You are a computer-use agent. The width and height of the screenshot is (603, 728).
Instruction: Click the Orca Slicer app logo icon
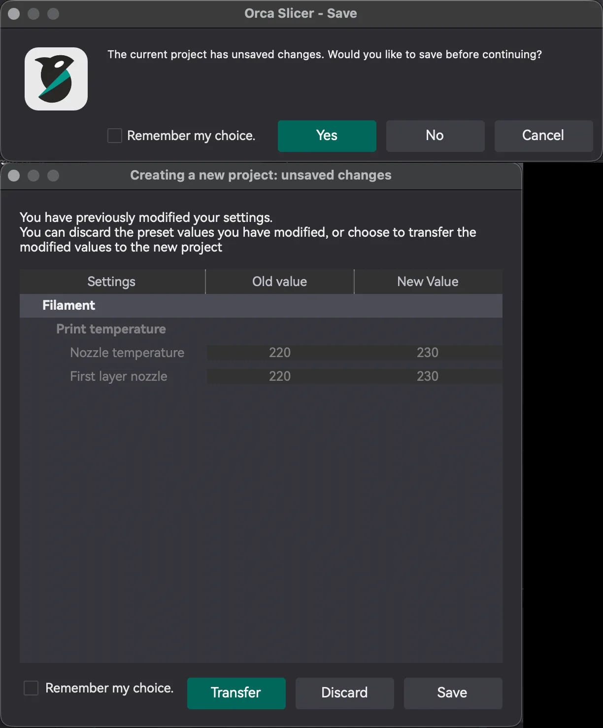pos(56,79)
